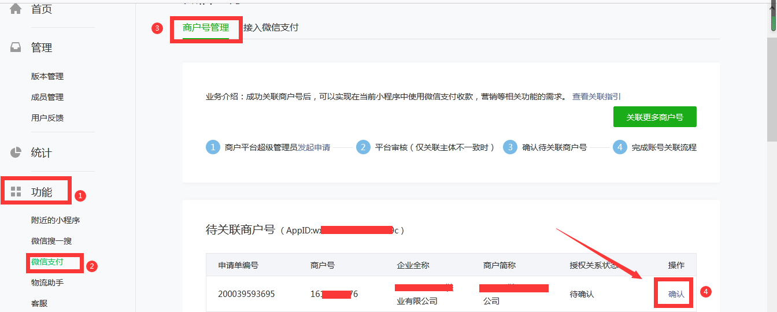
Task: Click the Management (管理) inbox icon
Action: (x=16, y=48)
